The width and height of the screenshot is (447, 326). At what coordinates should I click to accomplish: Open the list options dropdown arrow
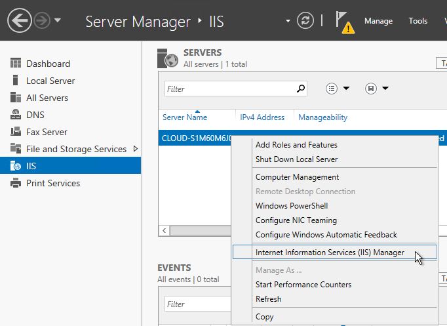coord(346,88)
